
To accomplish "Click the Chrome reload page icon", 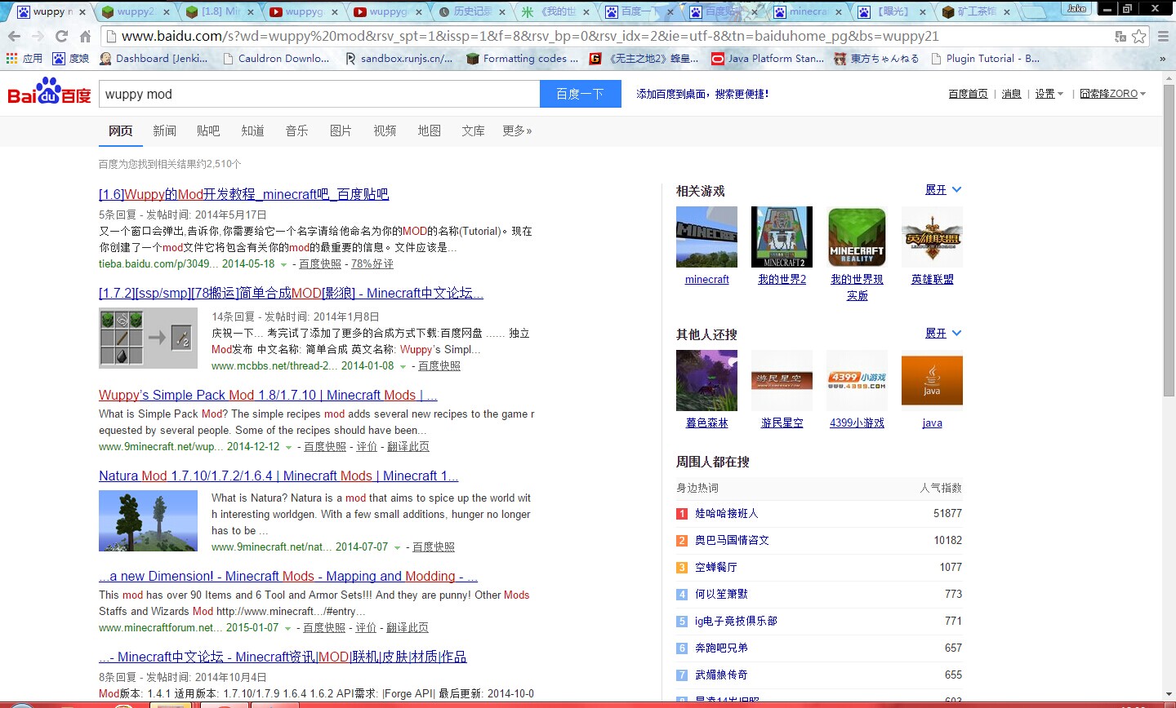I will click(x=61, y=37).
